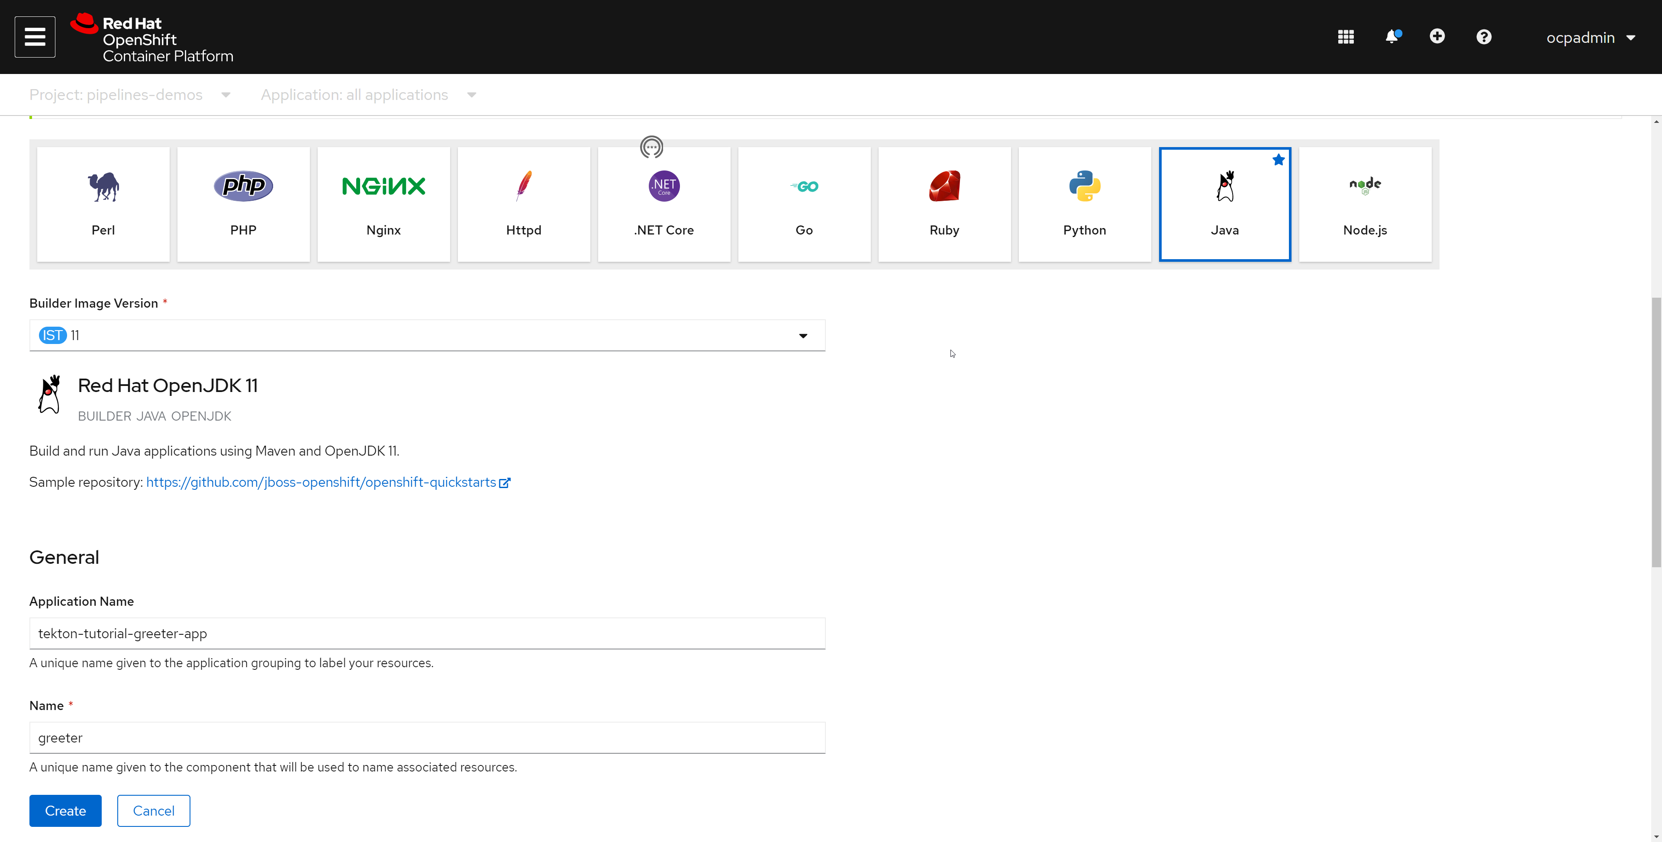The image size is (1662, 842).
Task: Select the Ruby builder image
Action: pos(944,201)
